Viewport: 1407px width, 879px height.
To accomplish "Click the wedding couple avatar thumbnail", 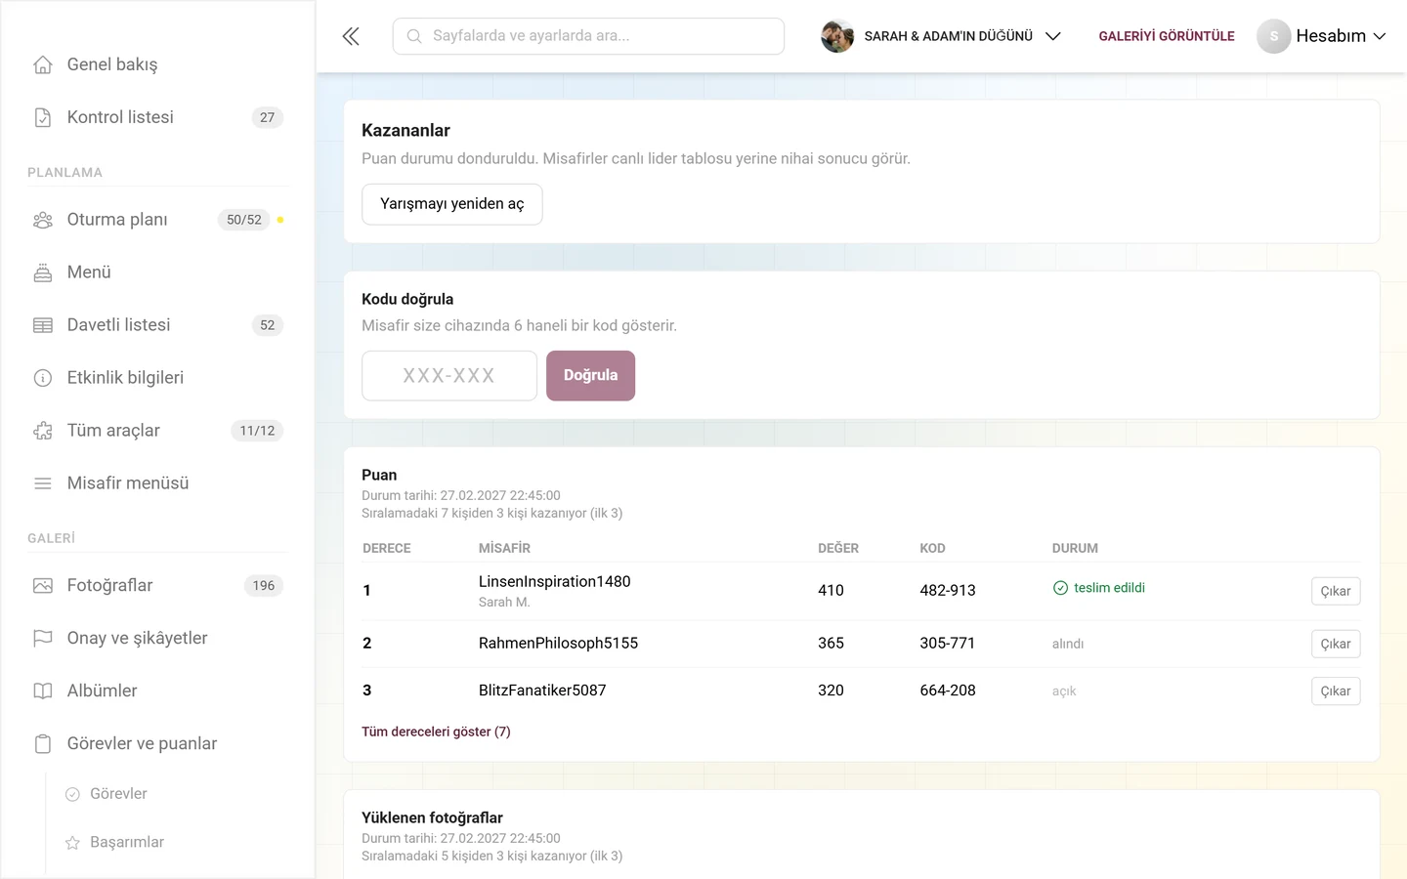I will coord(837,36).
